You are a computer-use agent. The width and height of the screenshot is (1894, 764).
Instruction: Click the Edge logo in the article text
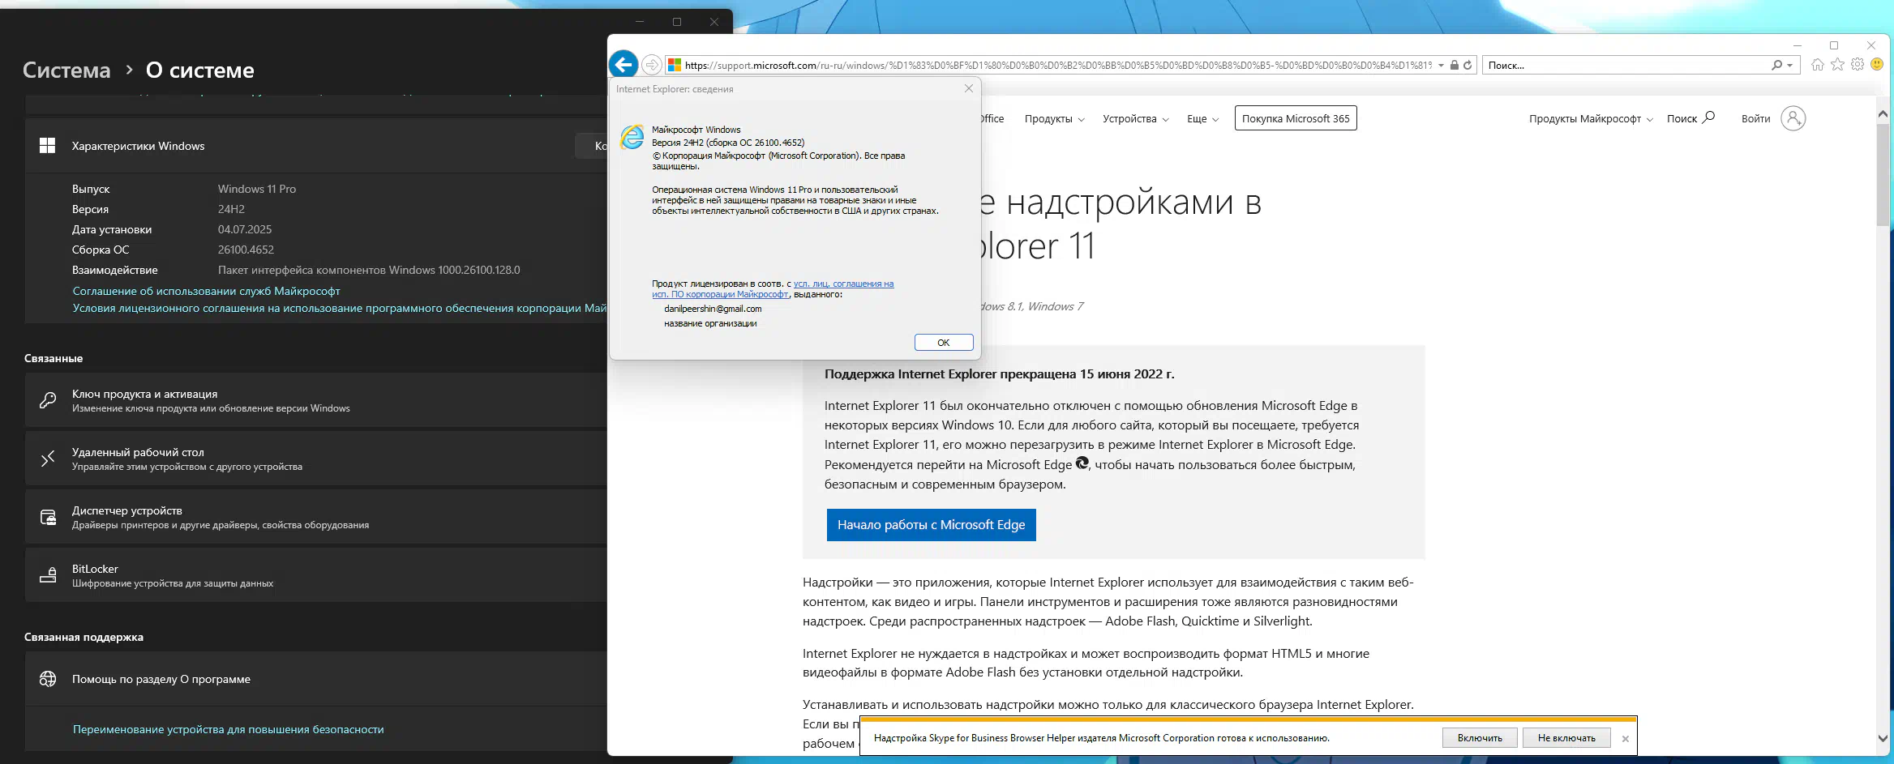1082,463
